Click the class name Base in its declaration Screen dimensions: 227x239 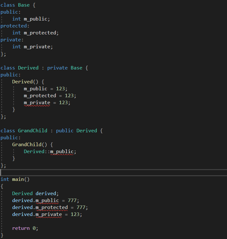(24, 5)
